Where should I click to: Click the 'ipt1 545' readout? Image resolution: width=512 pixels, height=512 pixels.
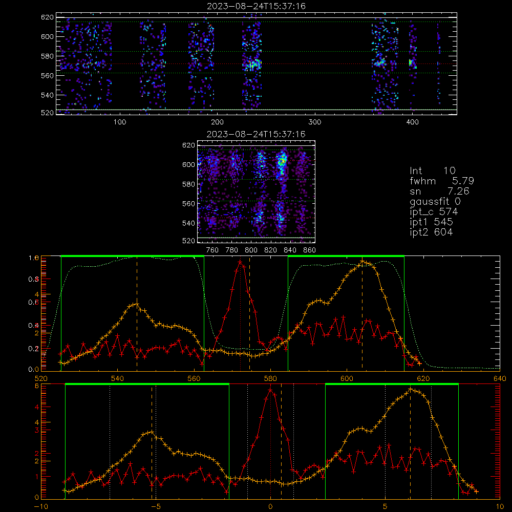431,222
